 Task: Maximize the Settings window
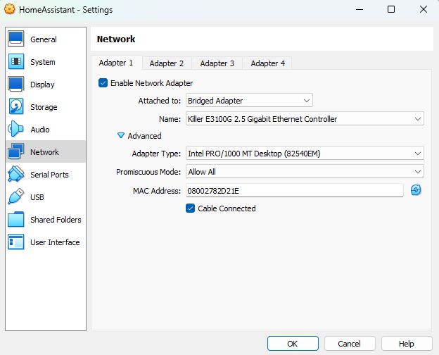click(391, 9)
